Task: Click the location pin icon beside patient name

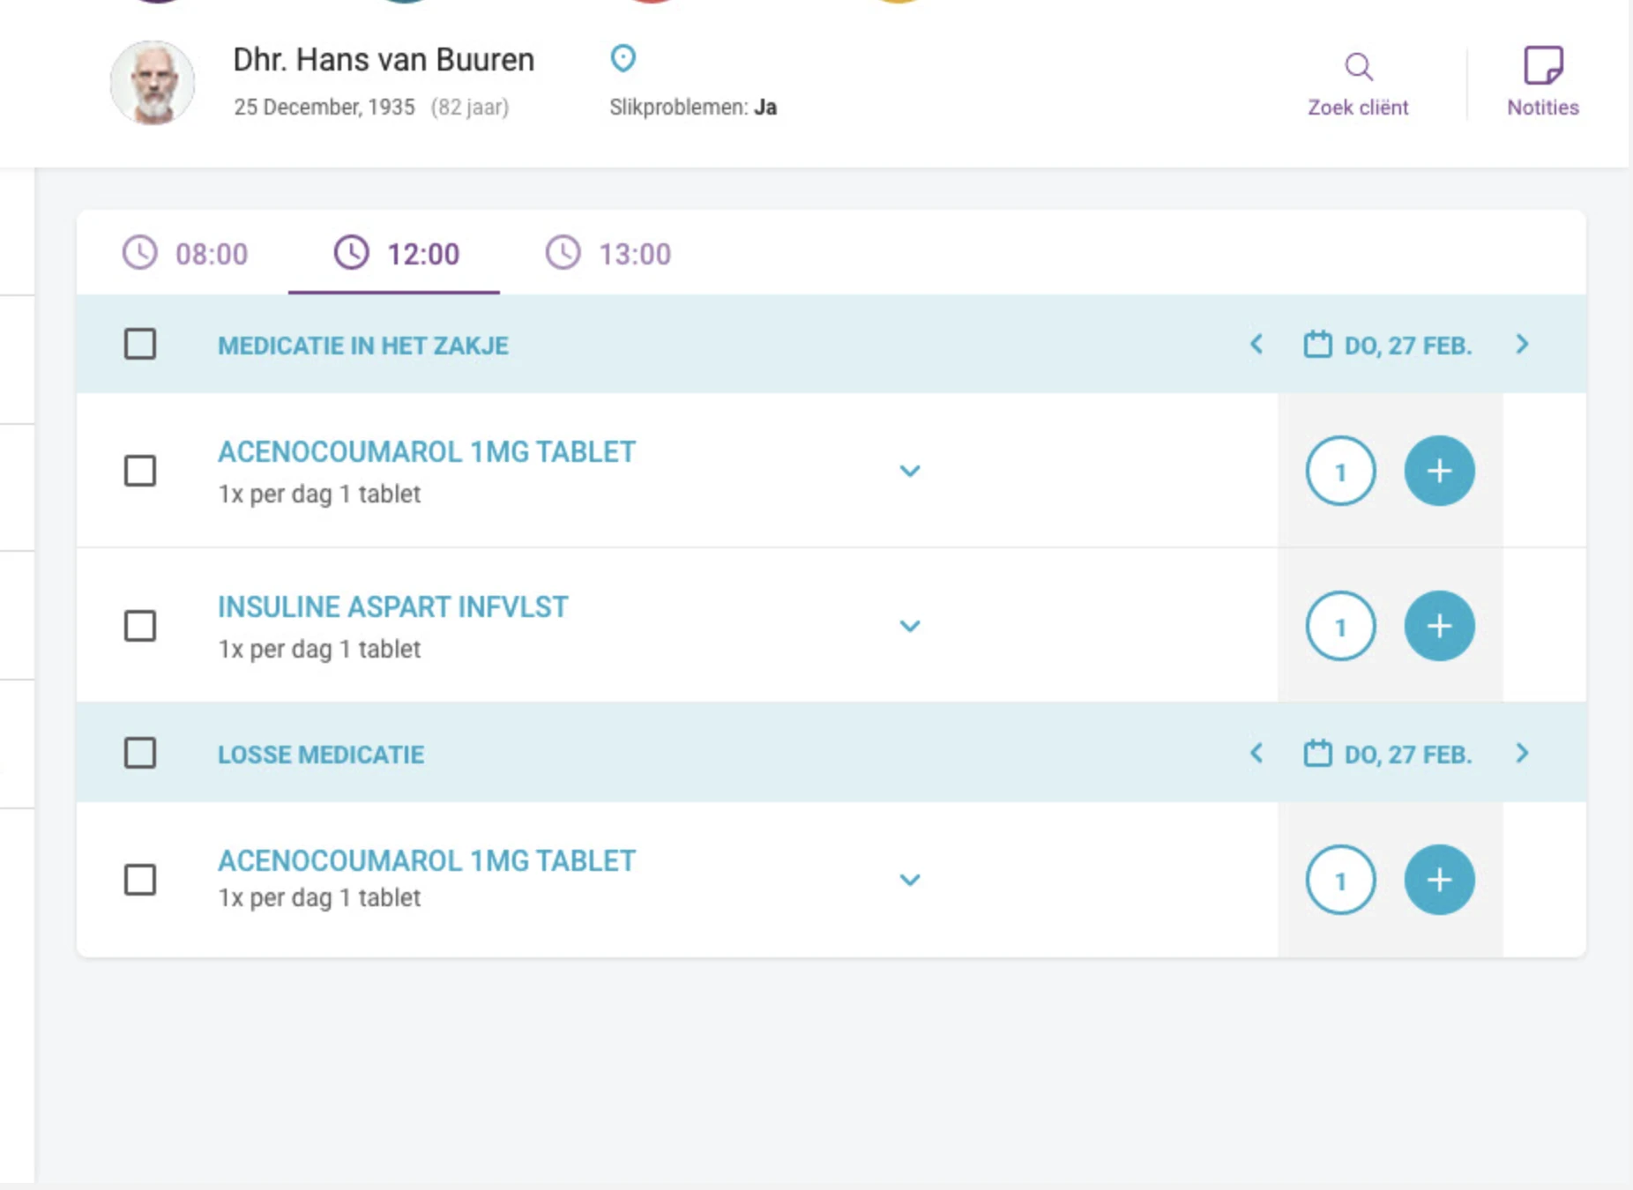Action: tap(623, 59)
